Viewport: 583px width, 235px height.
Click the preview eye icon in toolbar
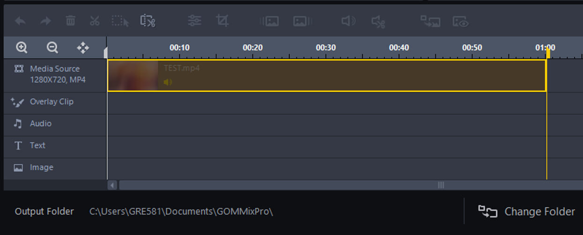[461, 21]
